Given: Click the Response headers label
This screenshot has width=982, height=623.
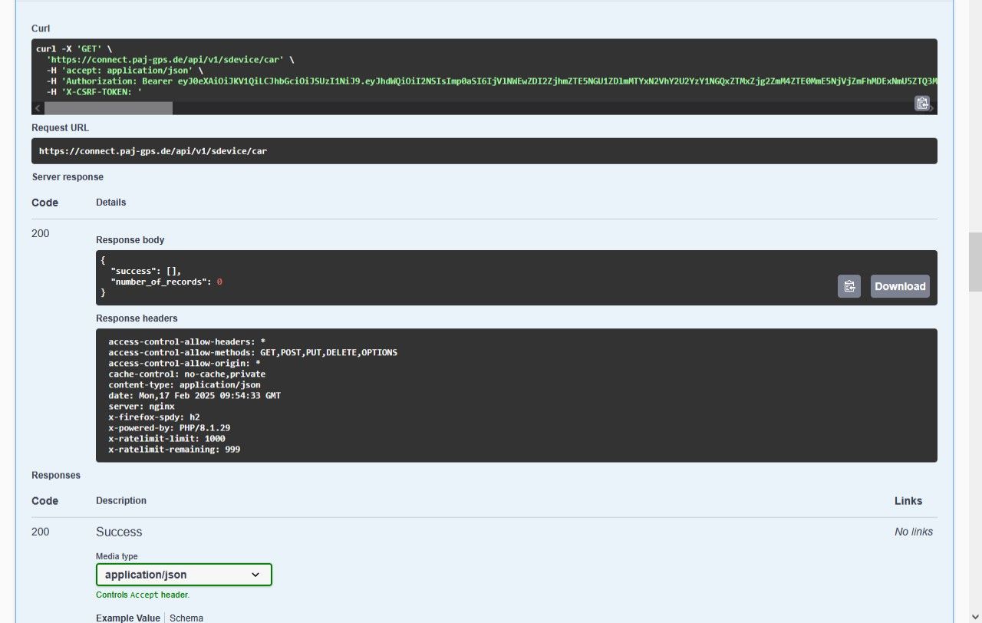Looking at the screenshot, I should point(137,318).
